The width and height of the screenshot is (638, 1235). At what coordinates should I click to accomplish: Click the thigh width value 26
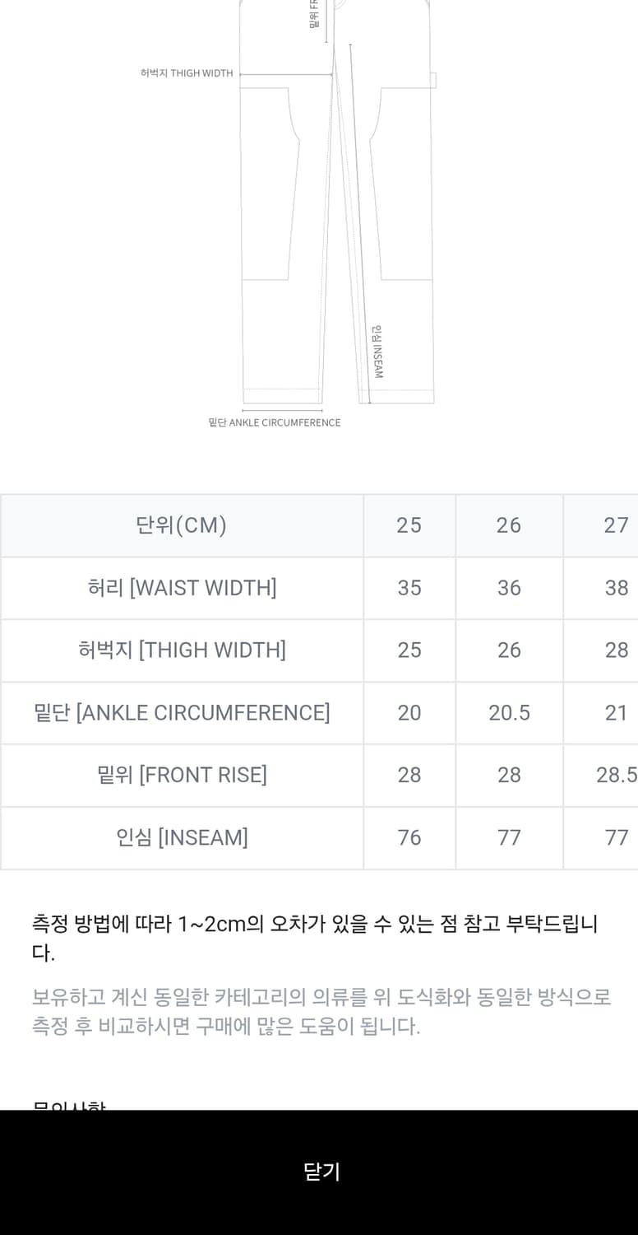point(509,650)
